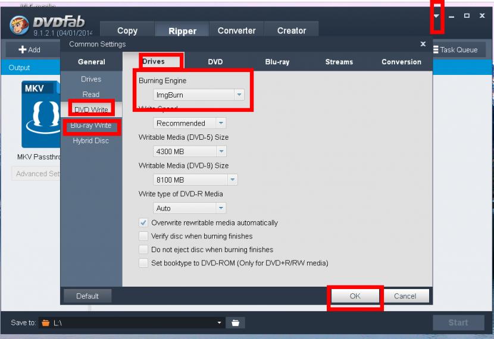This screenshot has height=339, width=494.
Task: Click the MKV profile icon
Action: tap(40, 114)
